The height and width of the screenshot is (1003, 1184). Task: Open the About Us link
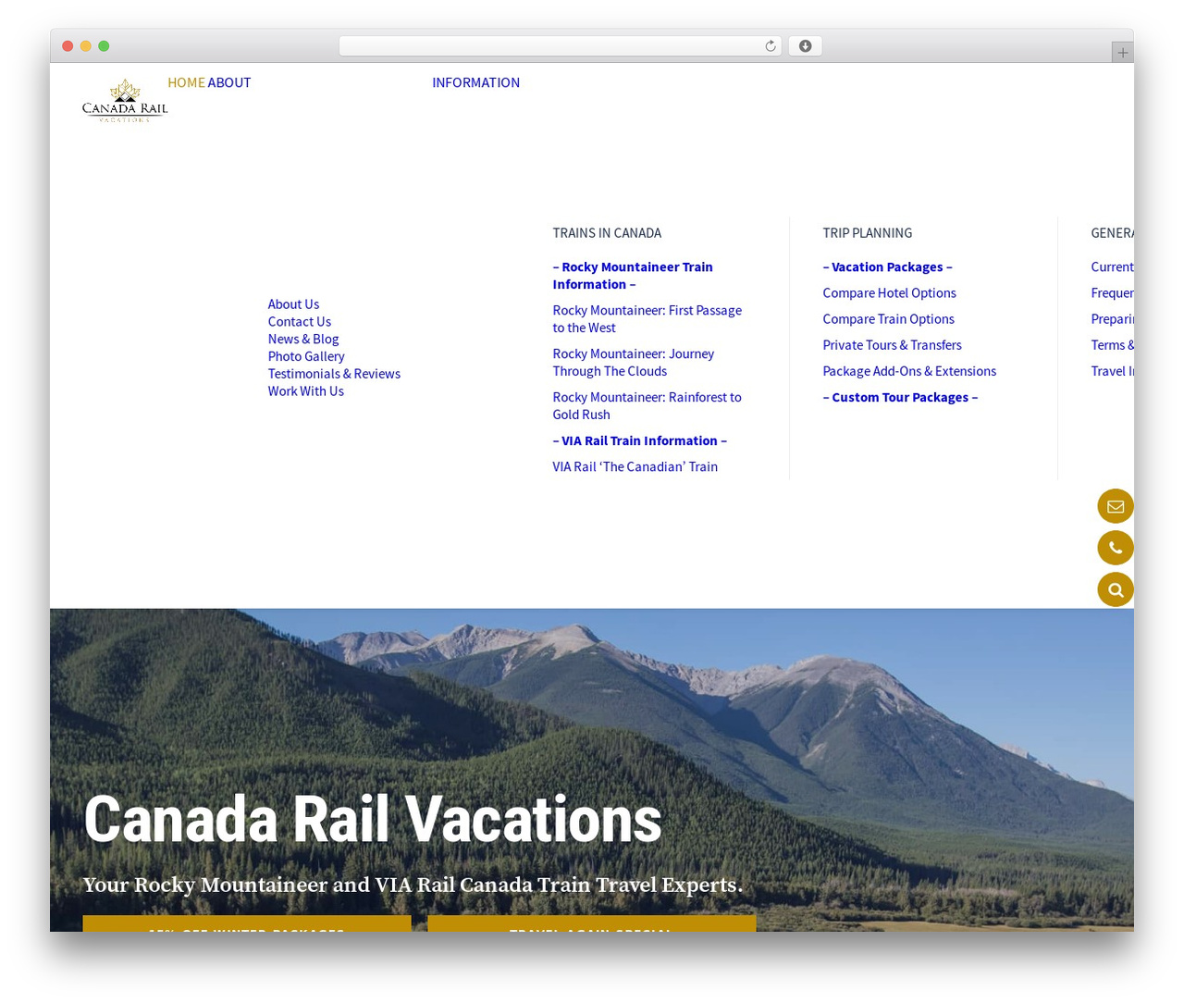(x=293, y=304)
